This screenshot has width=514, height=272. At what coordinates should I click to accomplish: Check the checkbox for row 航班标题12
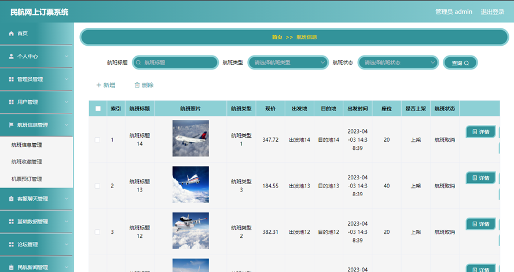pyautogui.click(x=97, y=232)
